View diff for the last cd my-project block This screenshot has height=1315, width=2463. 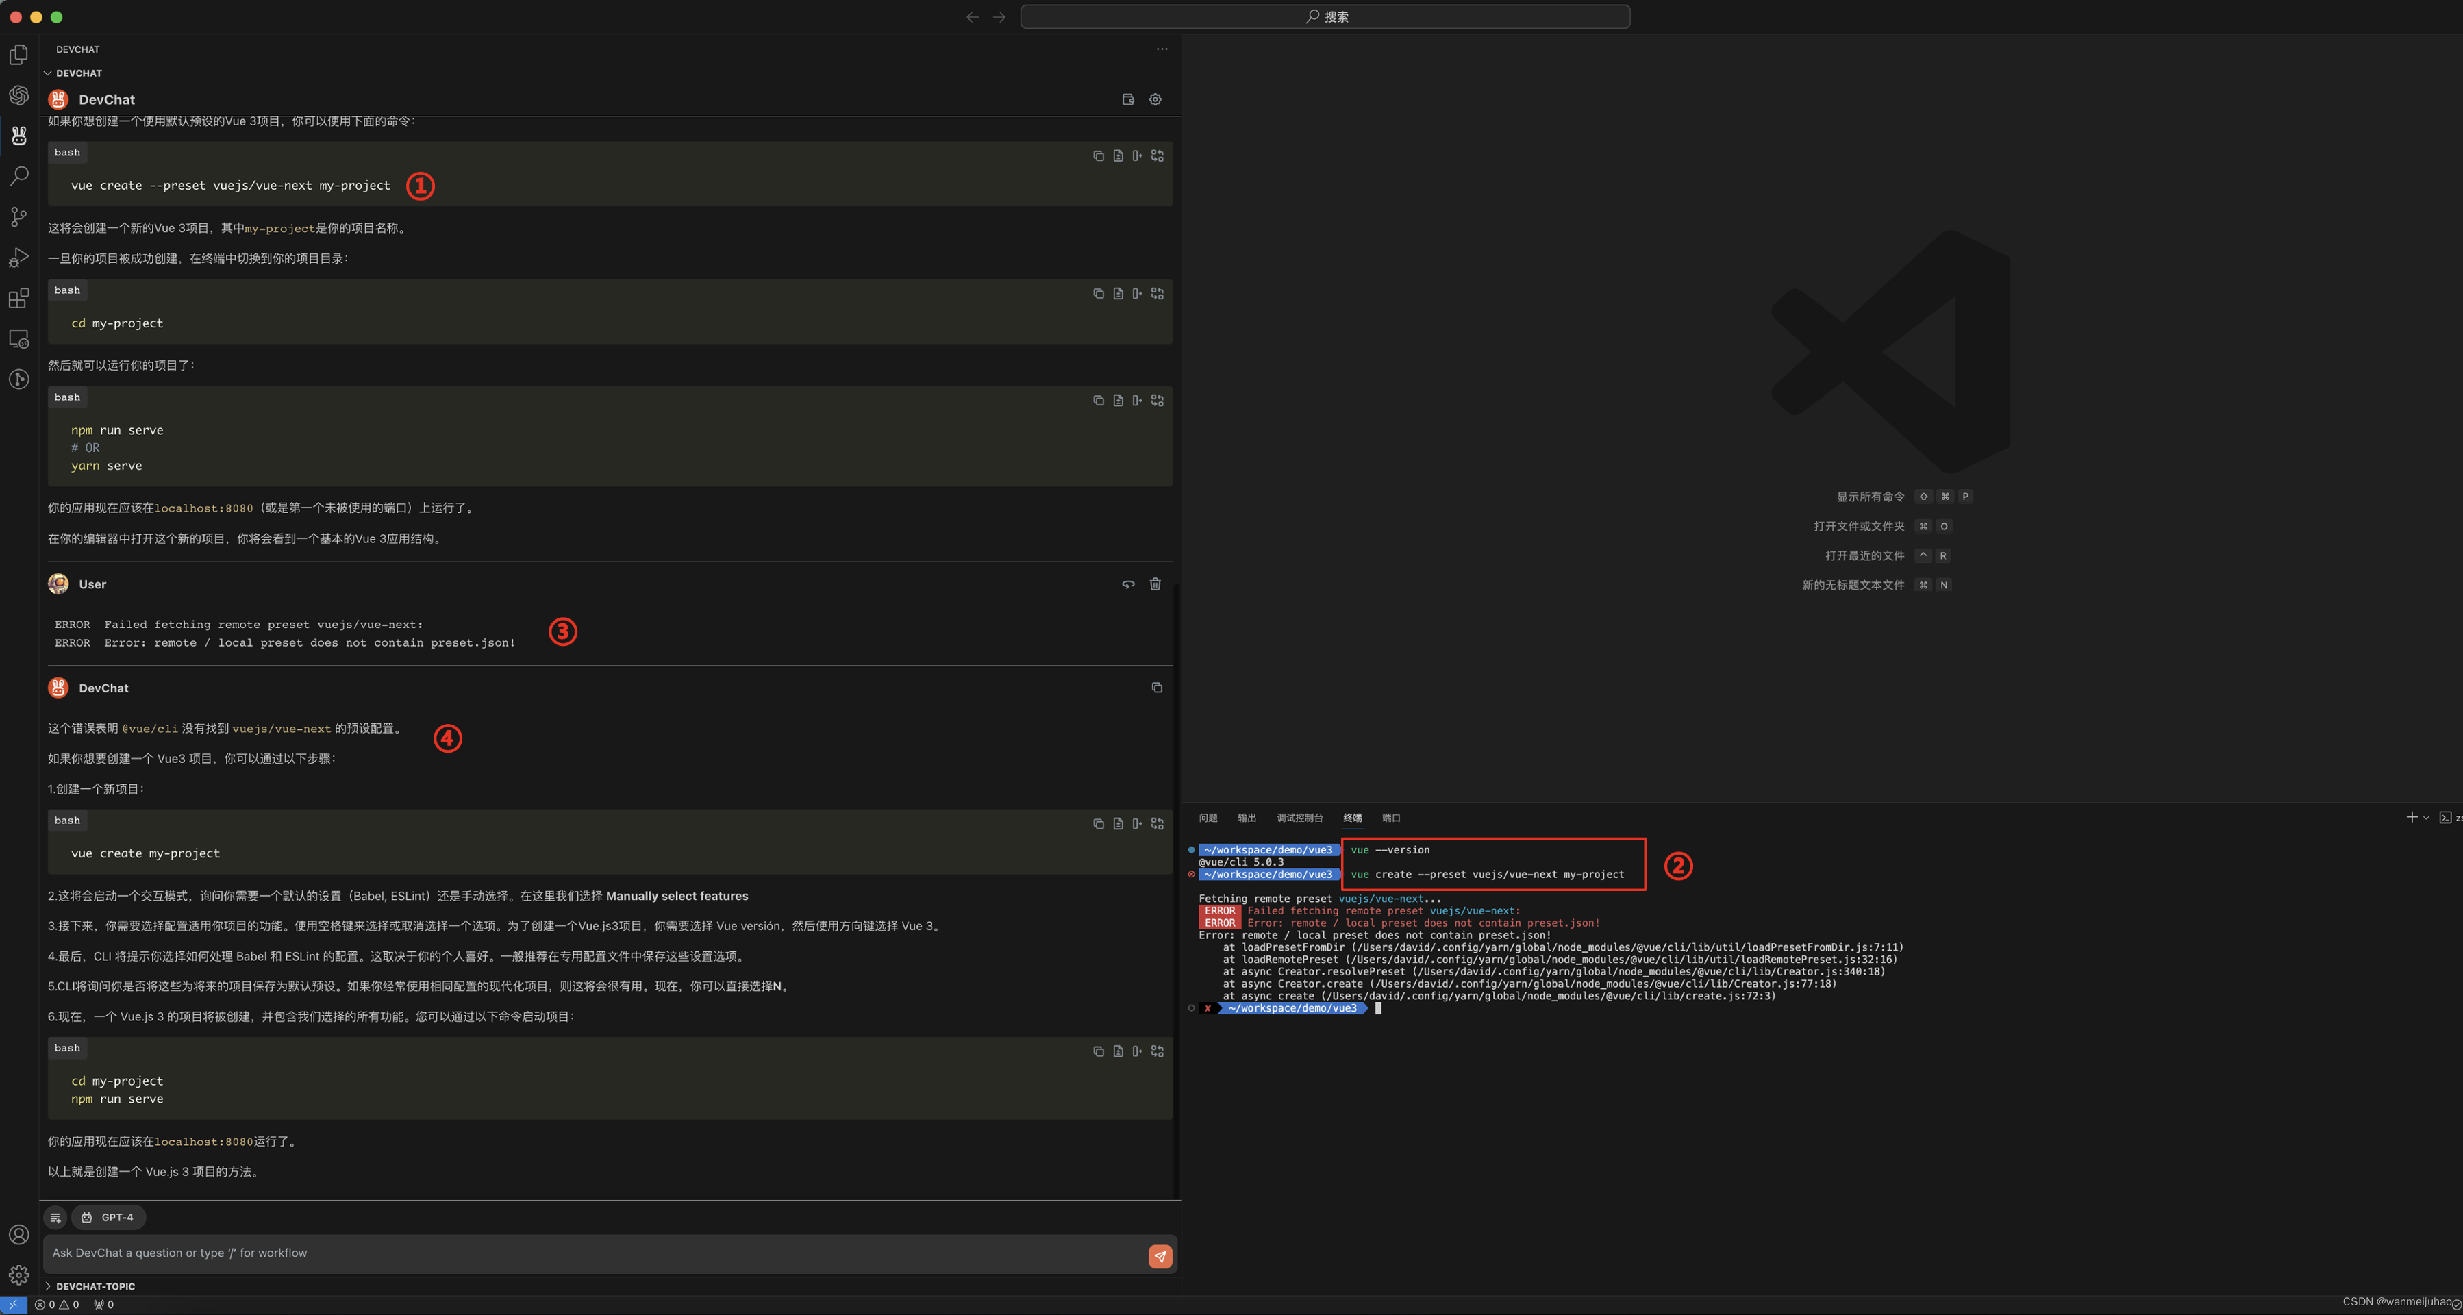(1158, 1051)
